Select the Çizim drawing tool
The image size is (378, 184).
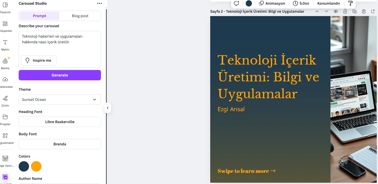[x=5, y=100]
